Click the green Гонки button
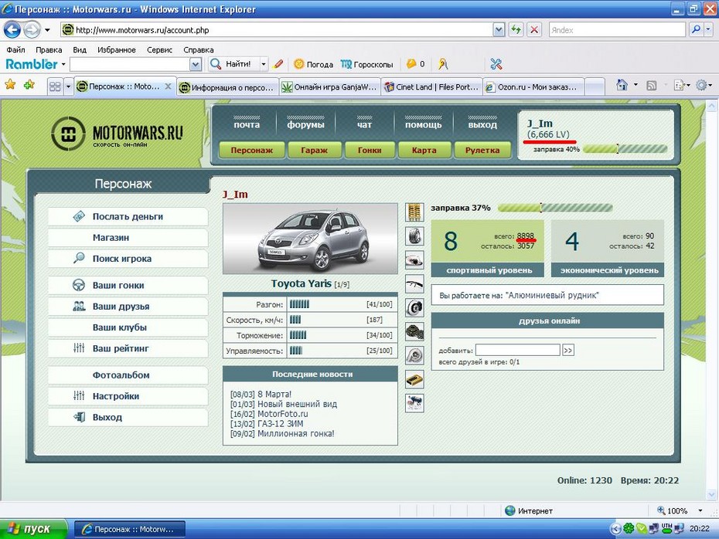719x539 pixels. point(370,151)
